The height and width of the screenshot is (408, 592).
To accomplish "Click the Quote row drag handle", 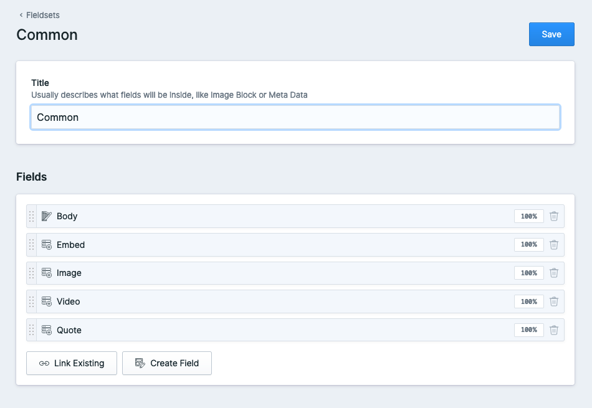I will (31, 330).
